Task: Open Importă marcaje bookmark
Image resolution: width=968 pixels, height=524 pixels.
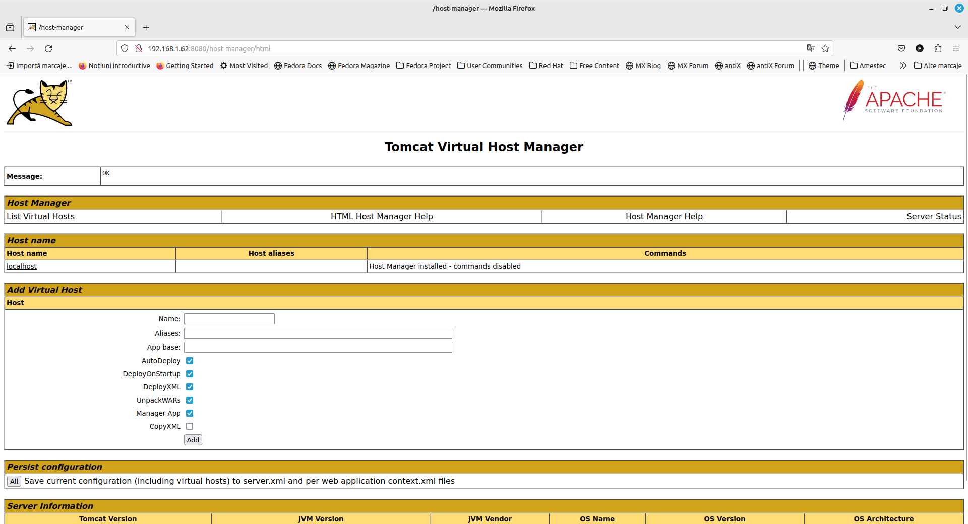Action: (39, 65)
